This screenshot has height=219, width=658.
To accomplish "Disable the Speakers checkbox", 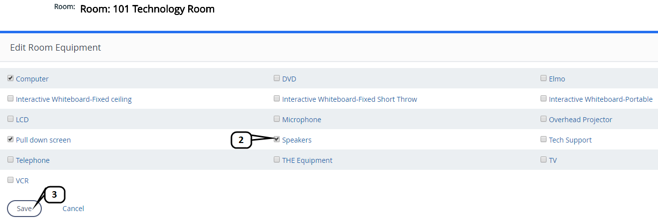I will 277,140.
